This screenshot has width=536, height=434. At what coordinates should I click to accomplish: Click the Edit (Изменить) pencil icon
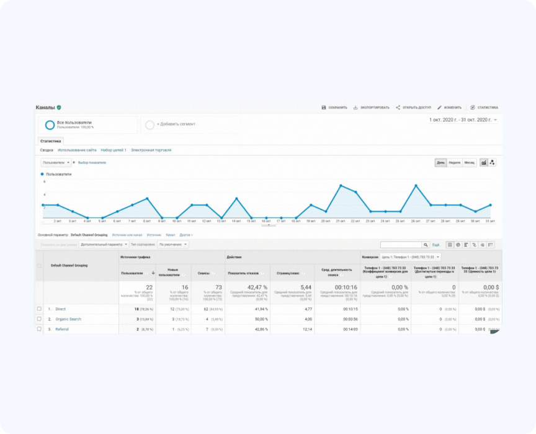(x=440, y=108)
